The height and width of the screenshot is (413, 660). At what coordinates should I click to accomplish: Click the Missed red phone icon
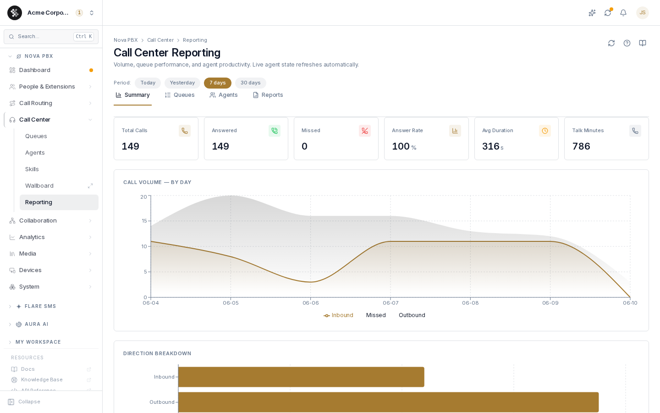(365, 131)
